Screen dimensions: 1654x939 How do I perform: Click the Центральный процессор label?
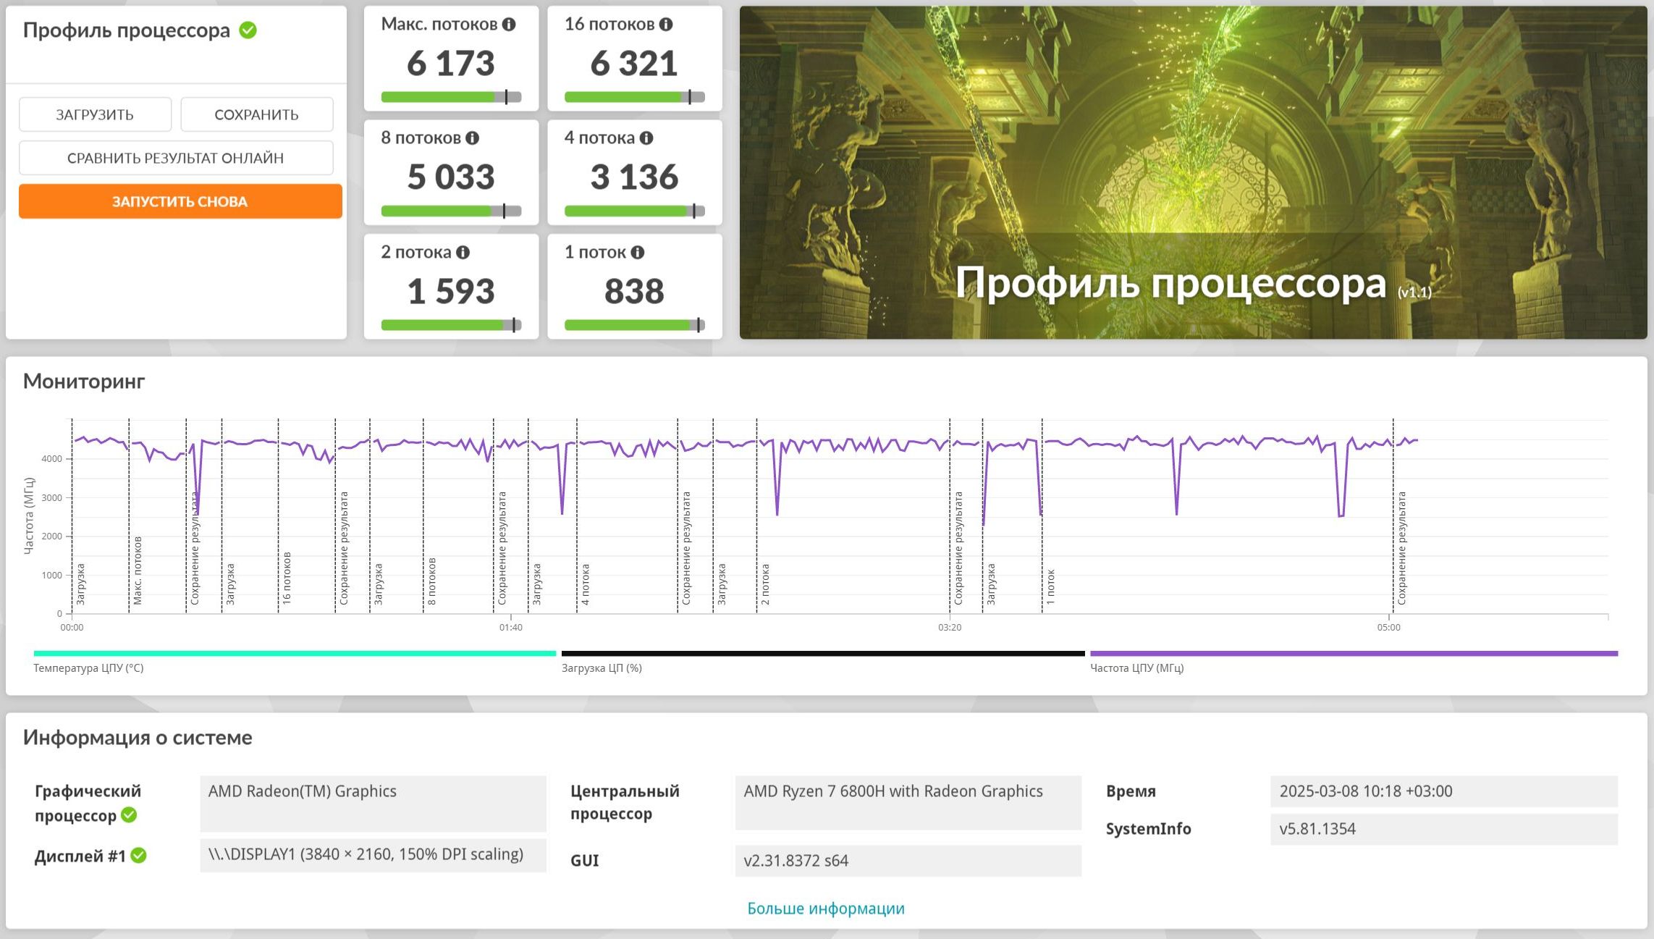click(x=625, y=802)
